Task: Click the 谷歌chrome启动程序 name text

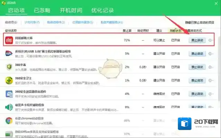Action: (29, 118)
